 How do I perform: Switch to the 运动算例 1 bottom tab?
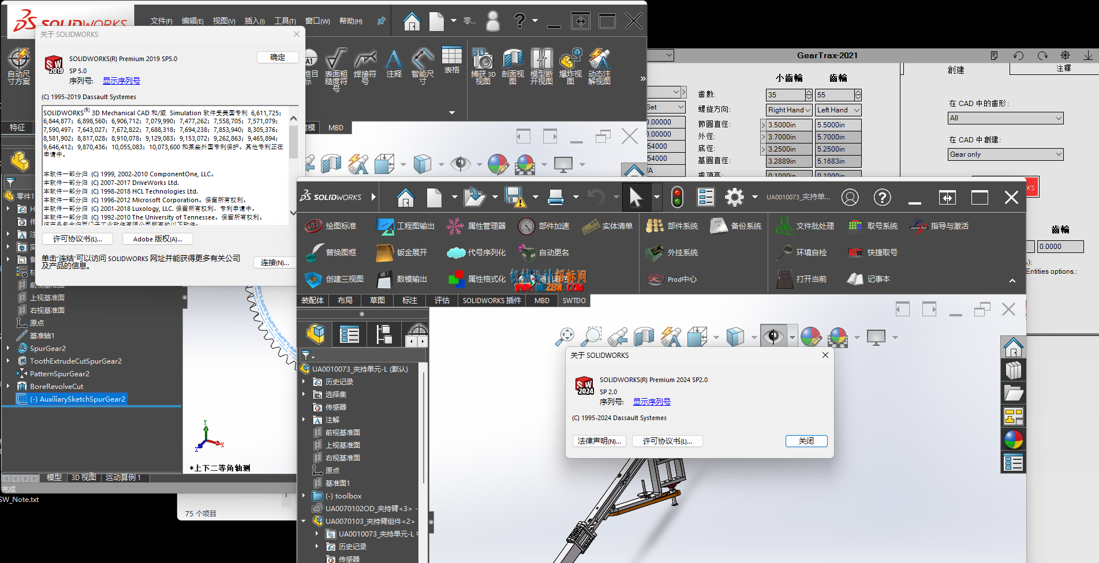point(123,478)
